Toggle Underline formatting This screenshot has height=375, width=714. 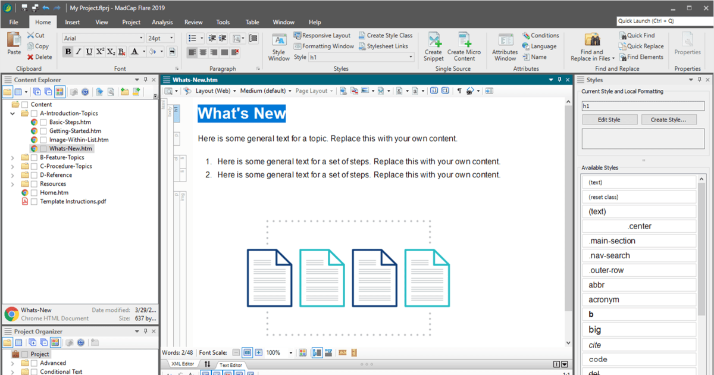[89, 52]
